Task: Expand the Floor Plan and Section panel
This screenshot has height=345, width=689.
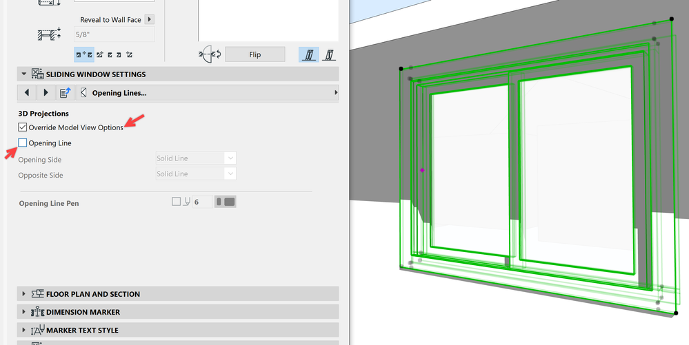Action: pos(24,294)
